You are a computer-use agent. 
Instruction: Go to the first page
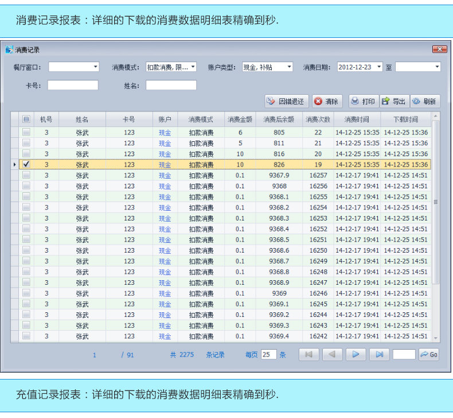309,354
